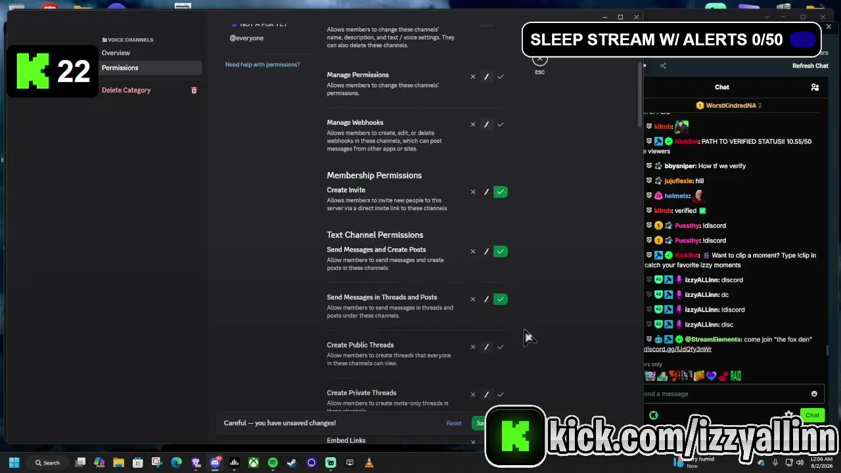Image resolution: width=841 pixels, height=473 pixels.
Task: Deny the Manage Webhooks permission
Action: pyautogui.click(x=472, y=124)
